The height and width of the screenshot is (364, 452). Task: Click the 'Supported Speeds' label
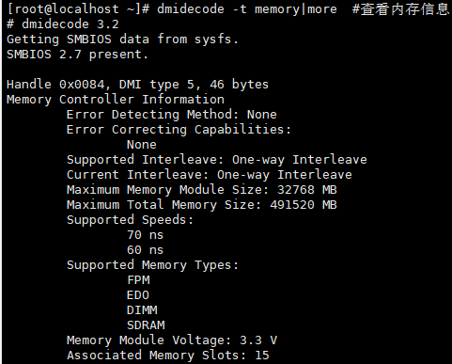click(130, 220)
